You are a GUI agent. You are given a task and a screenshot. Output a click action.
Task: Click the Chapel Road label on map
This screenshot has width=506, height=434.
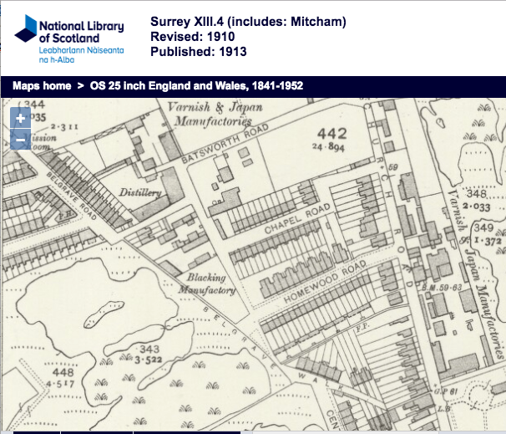point(297,218)
